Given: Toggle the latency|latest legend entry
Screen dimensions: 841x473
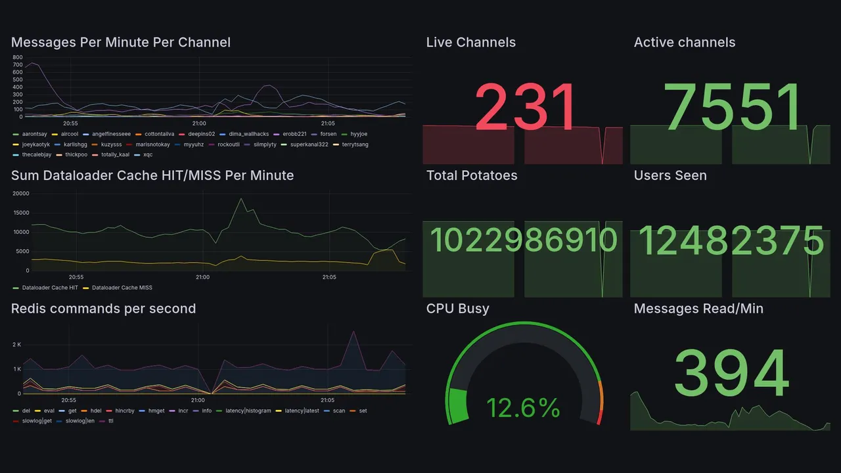Looking at the screenshot, I should pyautogui.click(x=298, y=411).
